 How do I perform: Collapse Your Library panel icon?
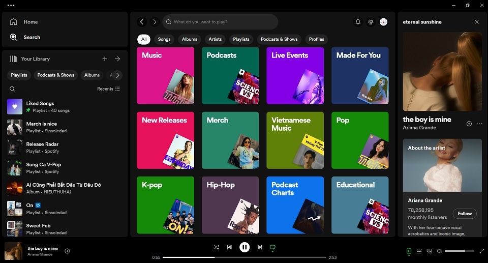point(13,59)
